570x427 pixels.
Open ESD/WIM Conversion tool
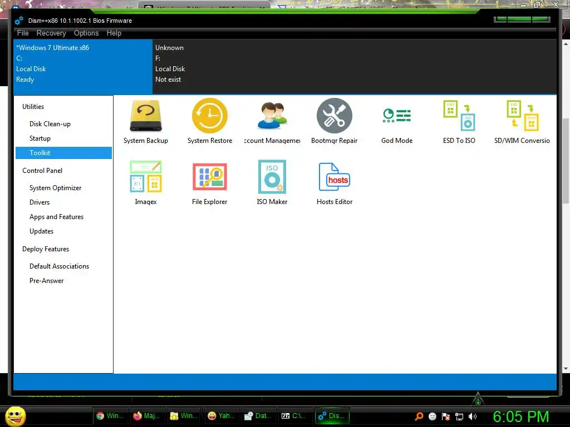[x=522, y=121]
